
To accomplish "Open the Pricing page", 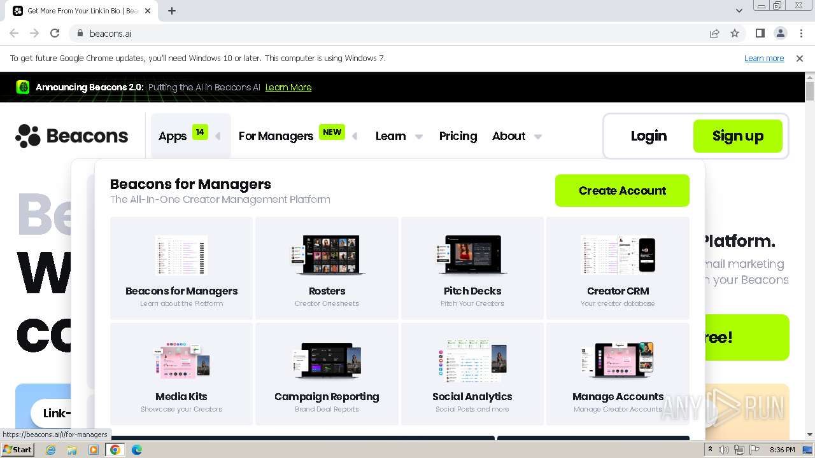I will 458,136.
